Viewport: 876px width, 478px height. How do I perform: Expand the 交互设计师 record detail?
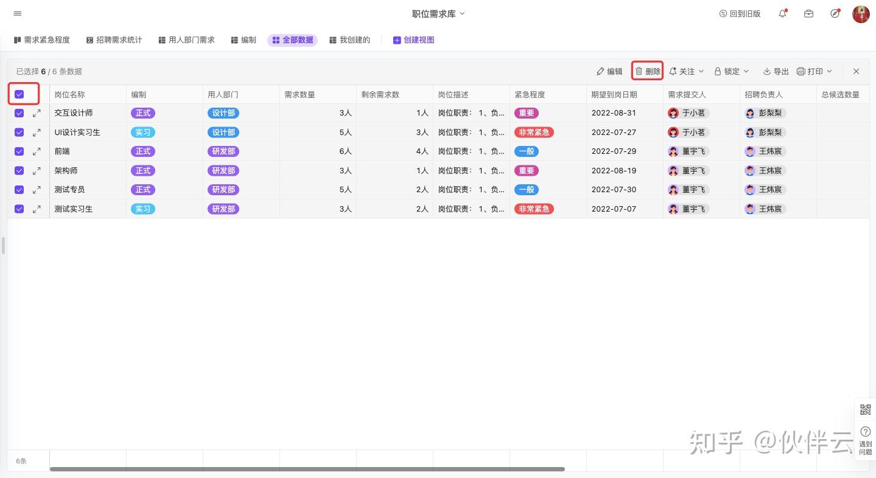pos(37,113)
